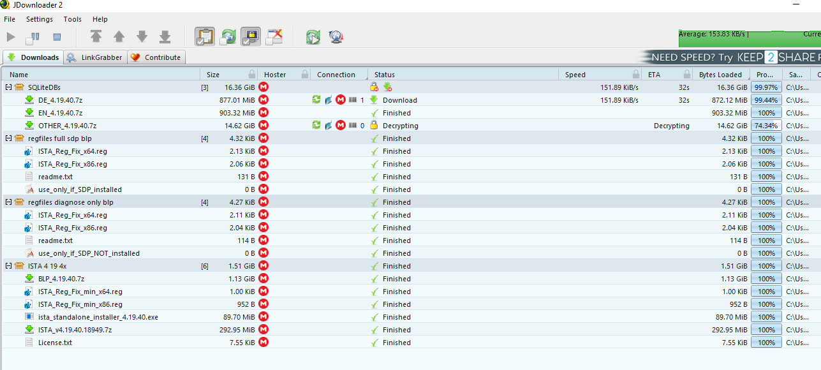821x370 pixels.
Task: Open the Help menu
Action: (x=100, y=19)
